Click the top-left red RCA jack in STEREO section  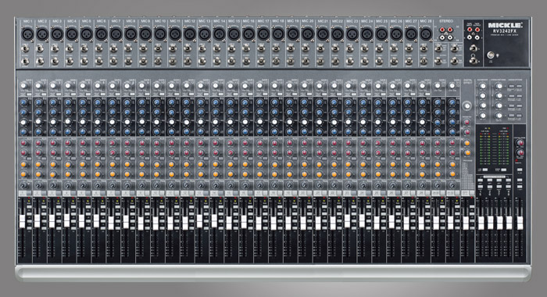click(442, 30)
